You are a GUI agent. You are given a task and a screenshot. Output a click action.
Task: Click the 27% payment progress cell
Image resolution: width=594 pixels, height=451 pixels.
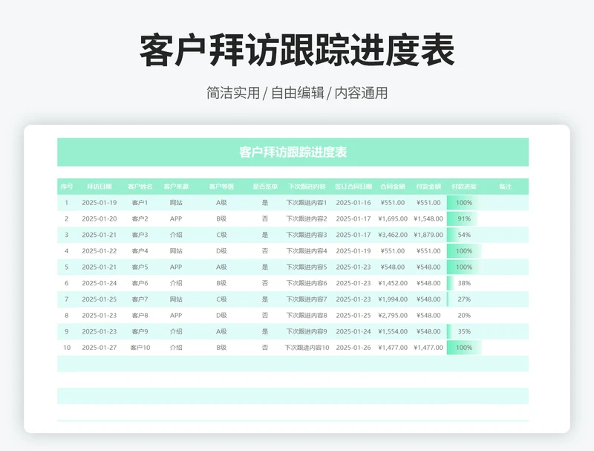coord(464,299)
